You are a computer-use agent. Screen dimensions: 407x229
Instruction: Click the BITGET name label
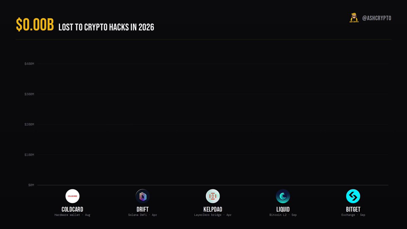[x=353, y=209]
